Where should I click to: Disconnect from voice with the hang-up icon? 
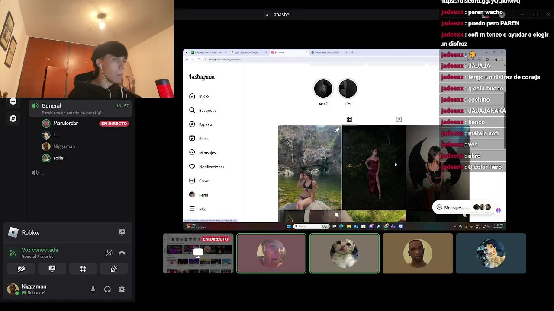coord(122,253)
